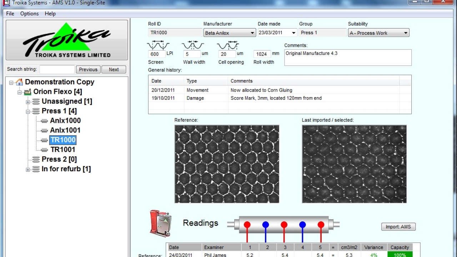Image resolution: width=457 pixels, height=257 pixels.
Task: Select roll Anlx1000
Action: click(65, 121)
